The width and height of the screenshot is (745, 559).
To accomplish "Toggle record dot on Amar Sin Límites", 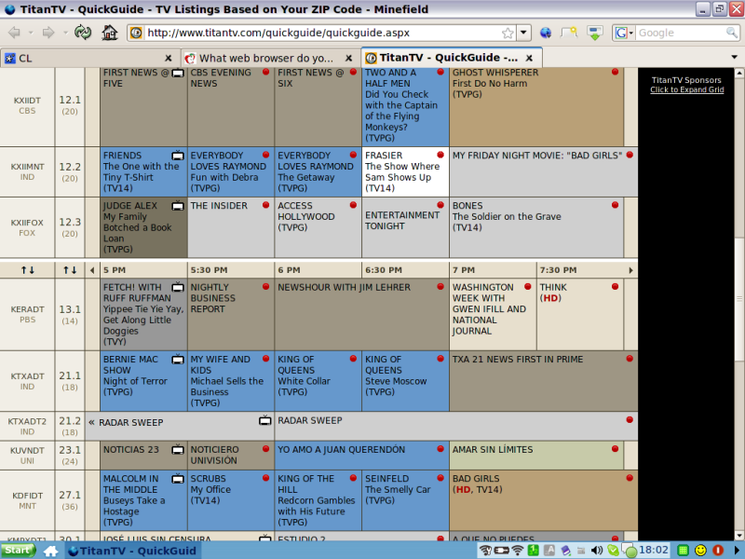I will tap(616, 449).
